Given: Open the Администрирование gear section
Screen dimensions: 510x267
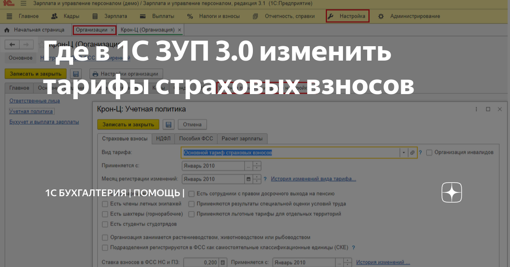Looking at the screenshot, I should (x=409, y=16).
